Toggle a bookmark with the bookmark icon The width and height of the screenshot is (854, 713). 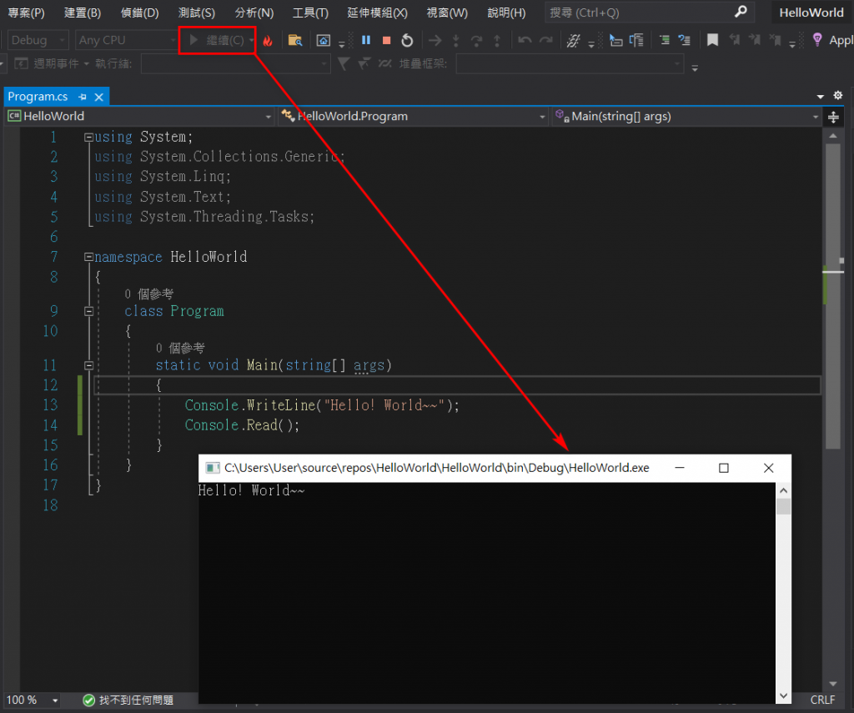(712, 40)
